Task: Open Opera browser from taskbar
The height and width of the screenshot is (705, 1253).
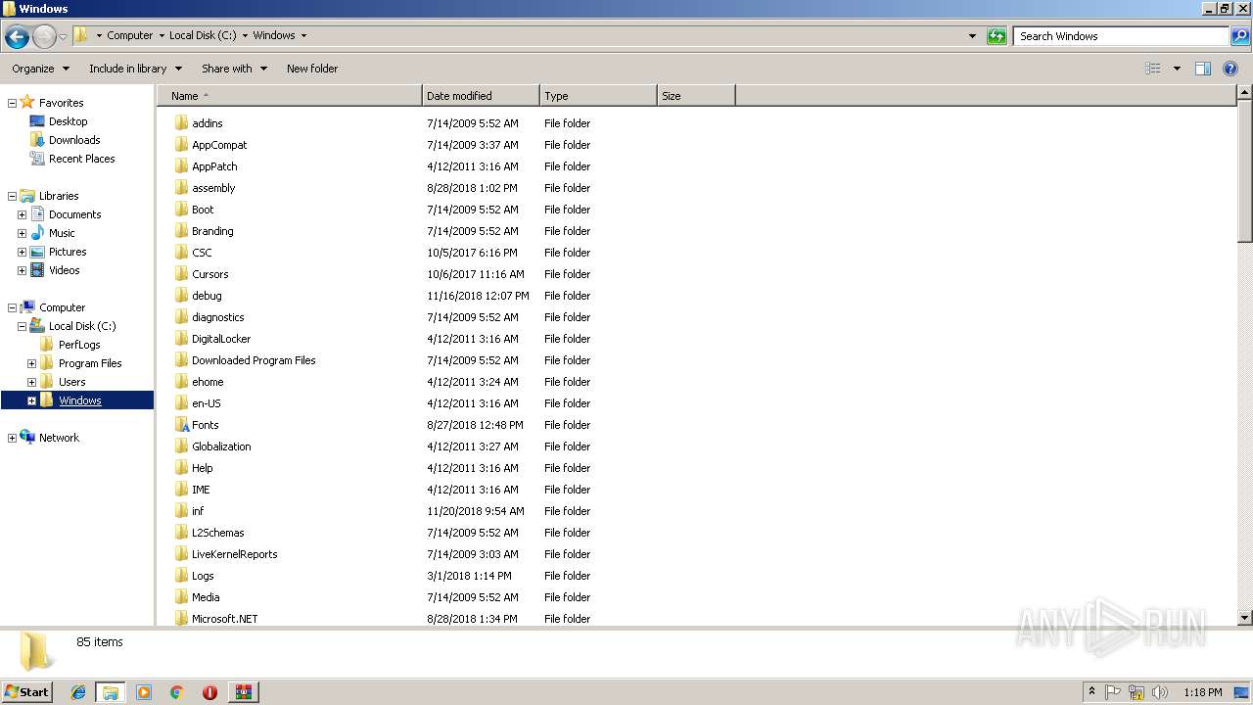Action: click(209, 692)
